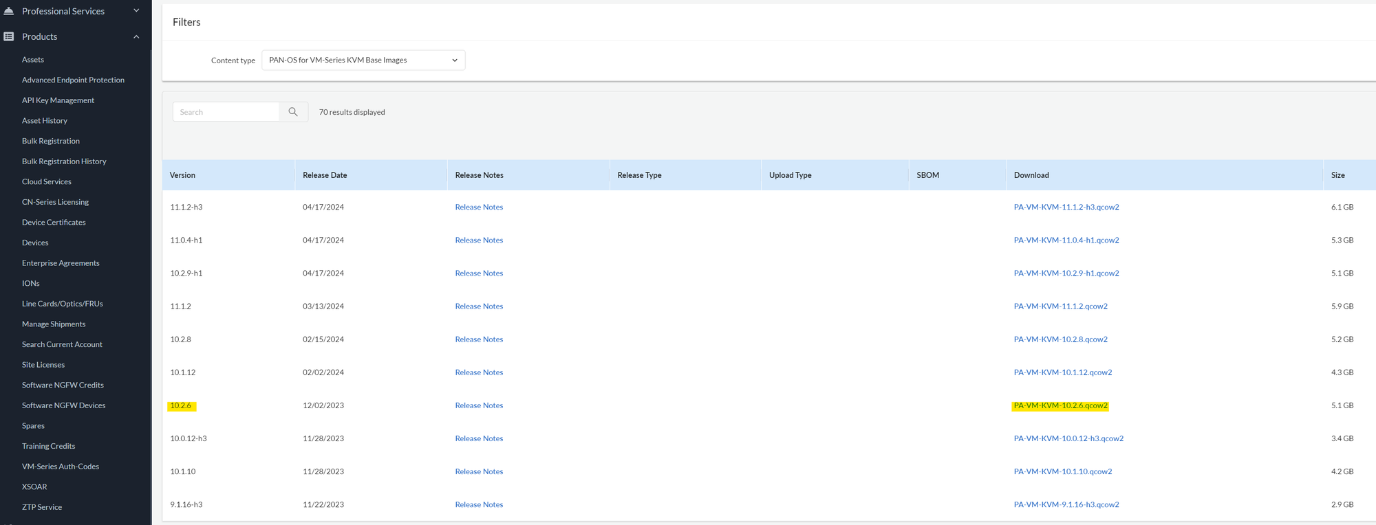This screenshot has width=1376, height=525.
Task: Open Release Notes for version 11.1.2-h3
Action: [479, 207]
